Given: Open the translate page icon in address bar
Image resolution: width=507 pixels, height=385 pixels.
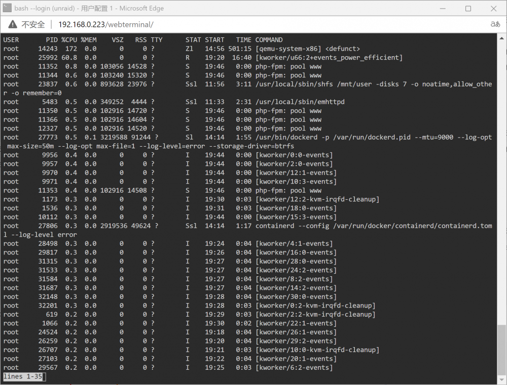Looking at the screenshot, I should pyautogui.click(x=495, y=24).
